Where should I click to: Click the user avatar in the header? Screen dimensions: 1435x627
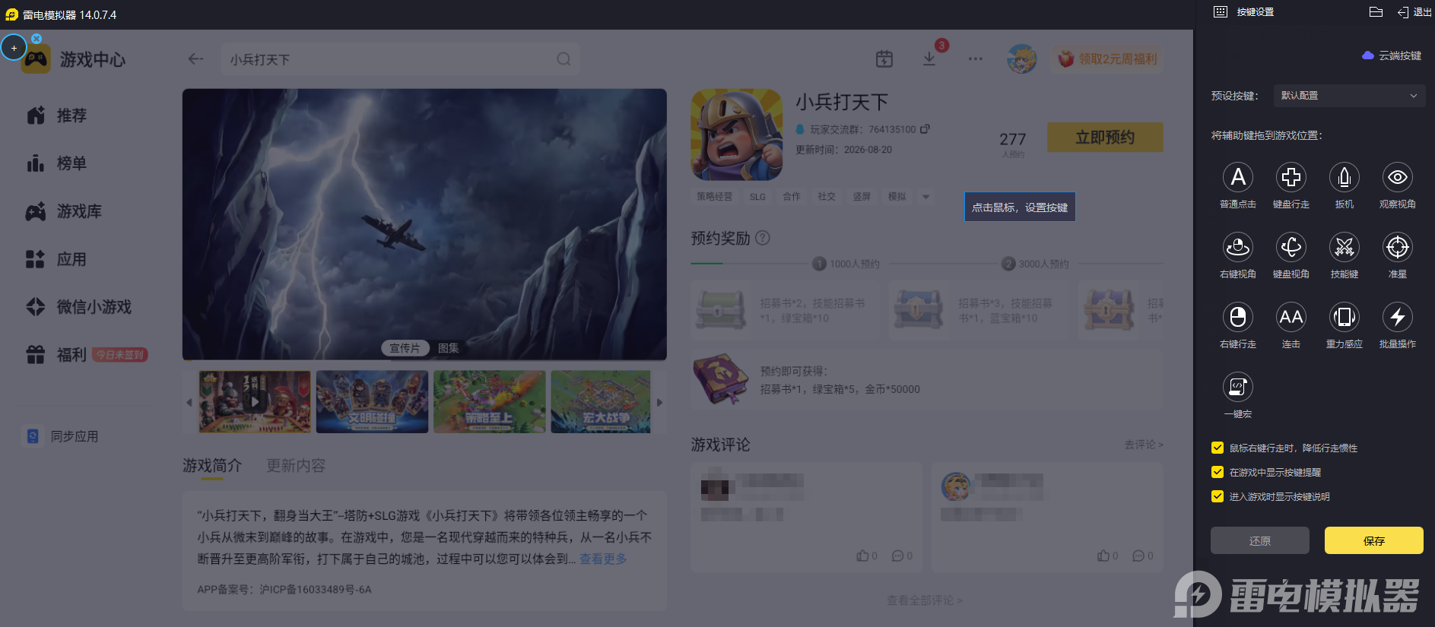(x=1021, y=59)
